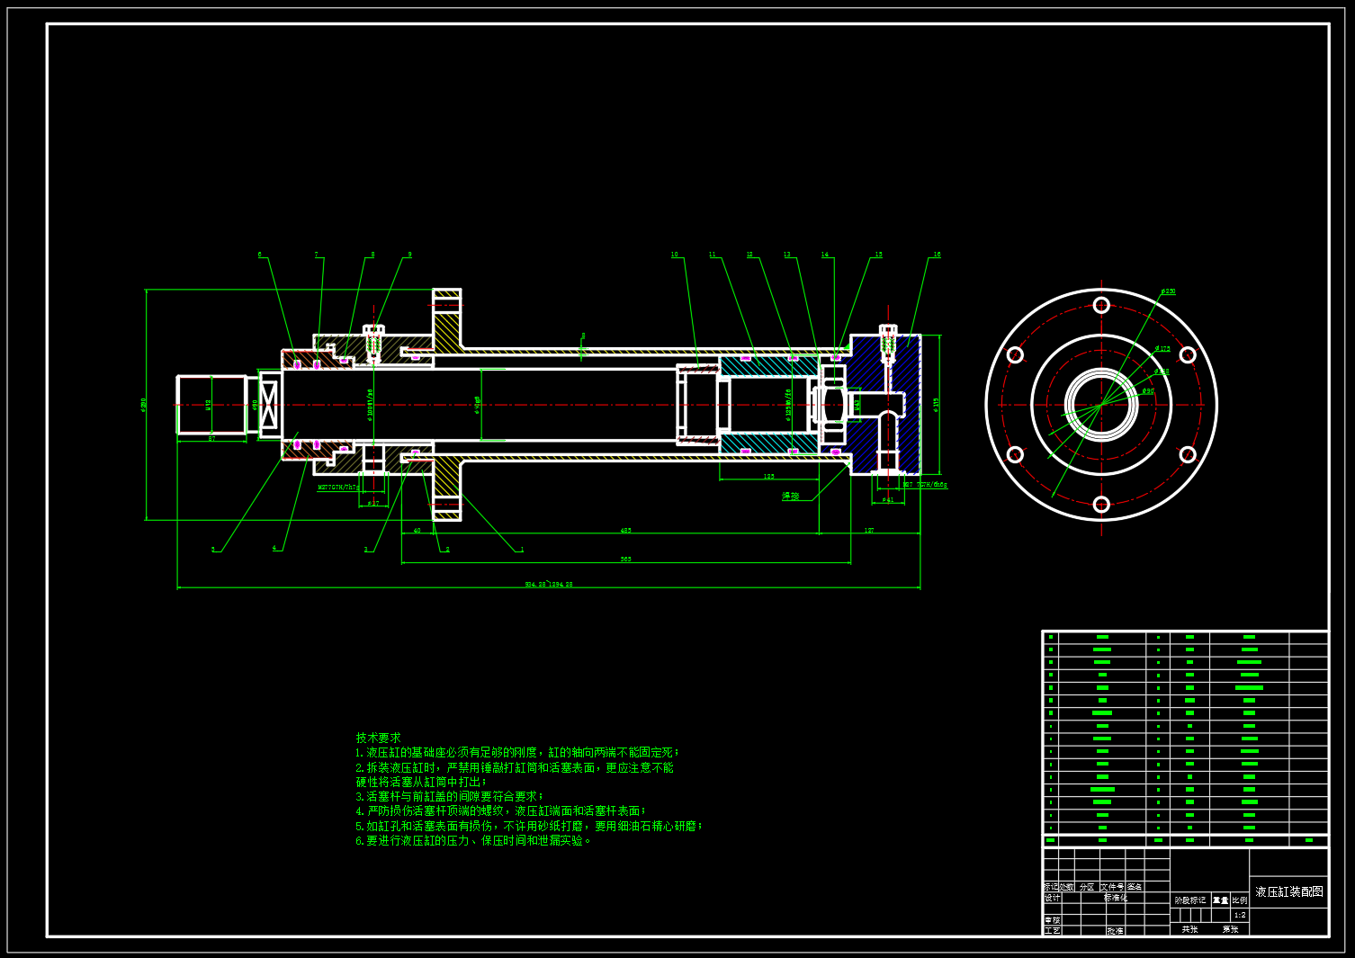The width and height of the screenshot is (1355, 958).
Task: Select the overall dimension 924.25~1094.25
Action: [x=549, y=583]
